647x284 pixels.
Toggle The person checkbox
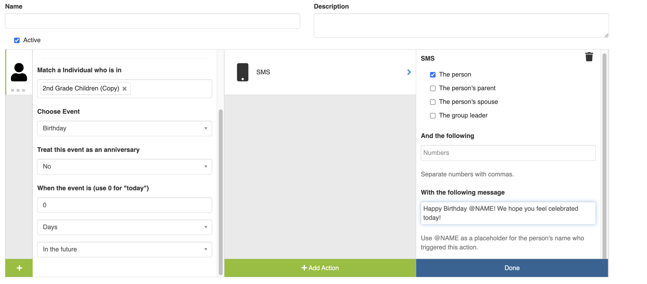pos(433,75)
